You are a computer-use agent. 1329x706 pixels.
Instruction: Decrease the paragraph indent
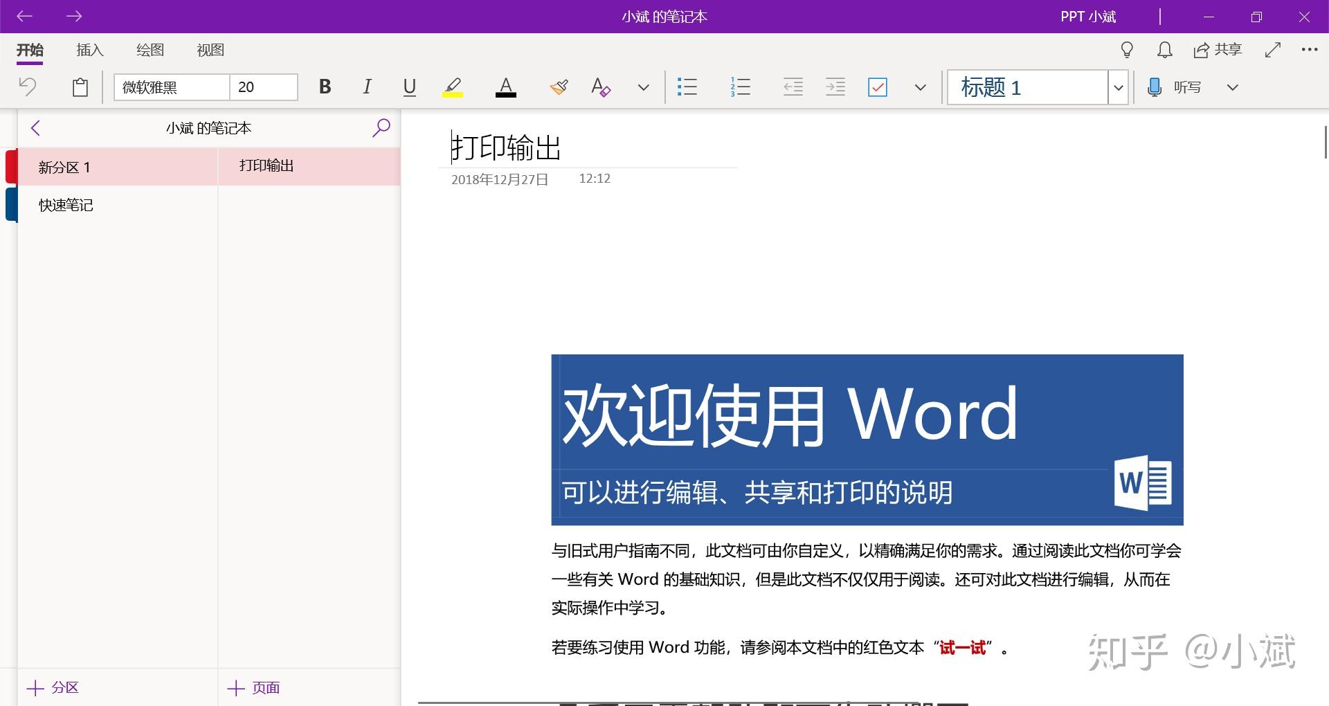[793, 87]
